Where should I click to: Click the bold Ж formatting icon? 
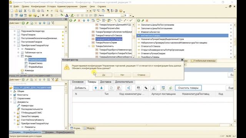pos(43,15)
